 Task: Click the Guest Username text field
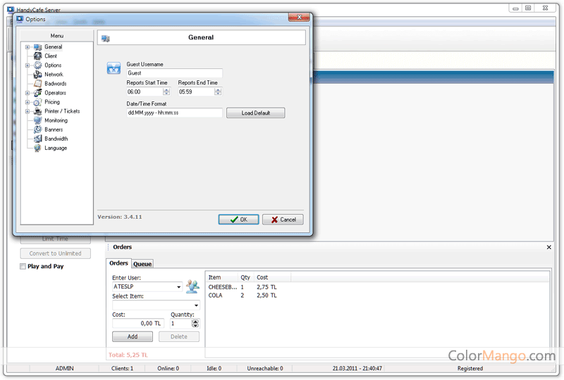coord(173,73)
